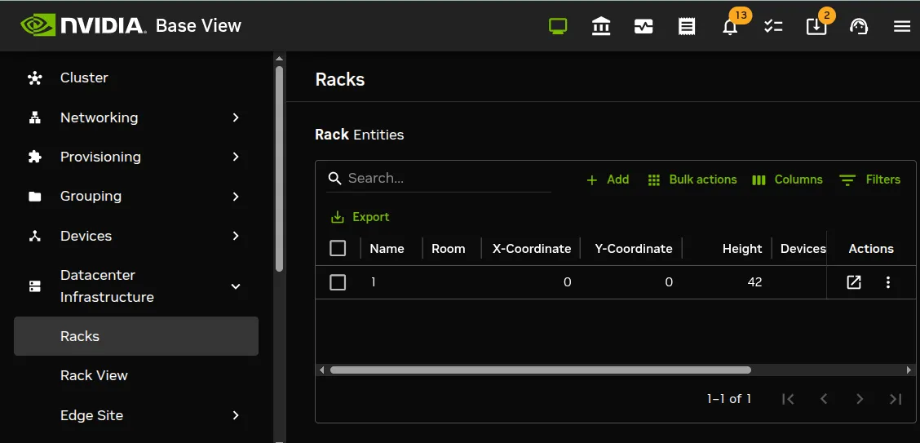920x443 pixels.
Task: Expand the Edge Site menu chevron
Action: [236, 415]
